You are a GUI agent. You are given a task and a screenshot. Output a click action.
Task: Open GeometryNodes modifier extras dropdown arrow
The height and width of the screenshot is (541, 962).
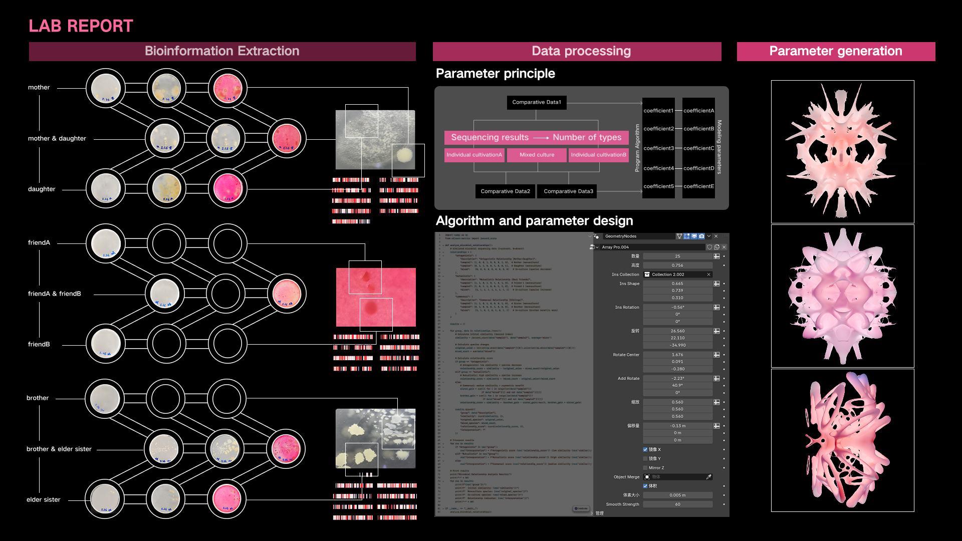709,236
